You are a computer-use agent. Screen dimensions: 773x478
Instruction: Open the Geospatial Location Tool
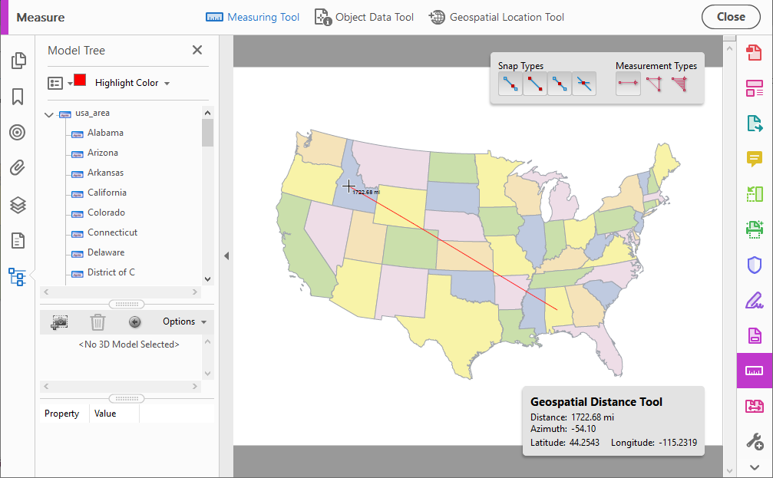[x=496, y=16]
